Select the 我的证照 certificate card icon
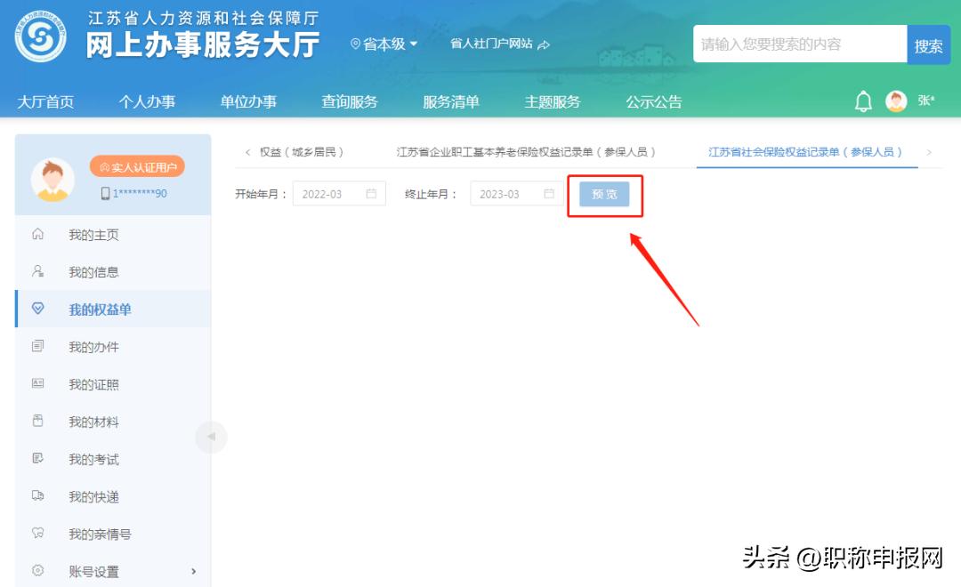 (x=36, y=384)
